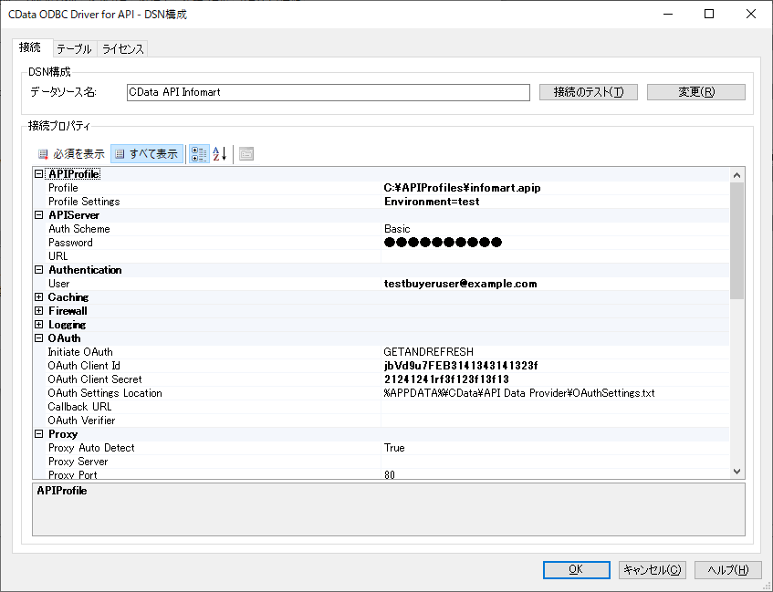Select the Initiate OAuth value GETANDREFRESH
The width and height of the screenshot is (773, 592).
428,352
